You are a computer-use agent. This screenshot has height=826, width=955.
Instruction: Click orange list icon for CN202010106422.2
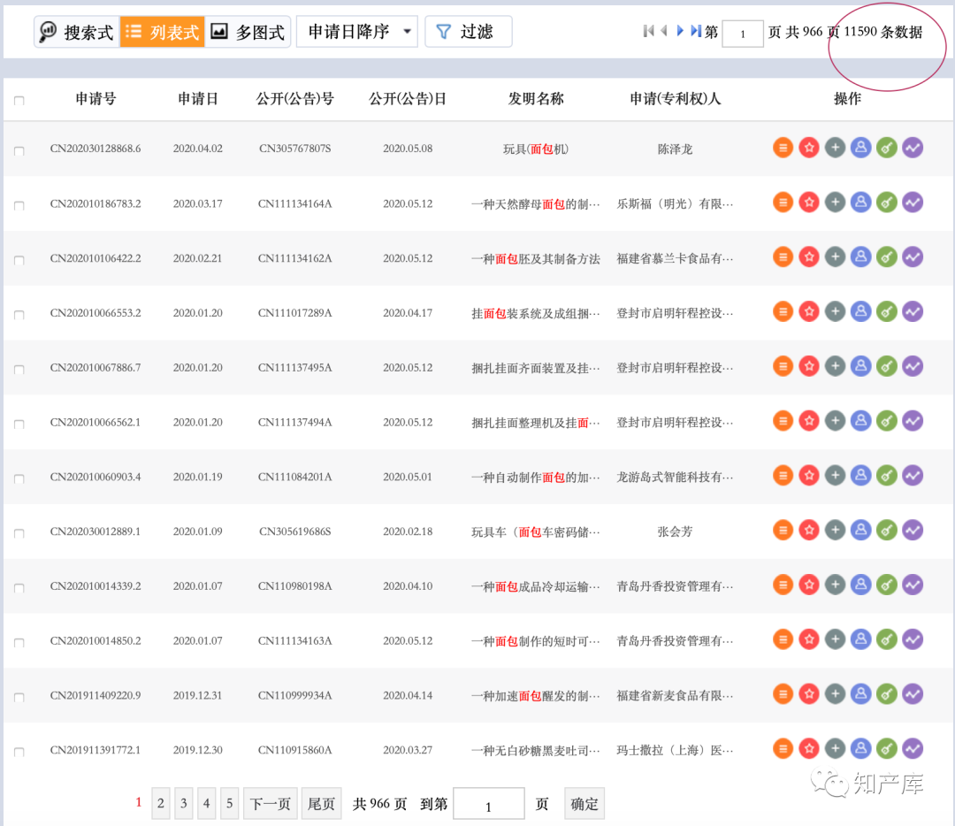click(x=783, y=257)
